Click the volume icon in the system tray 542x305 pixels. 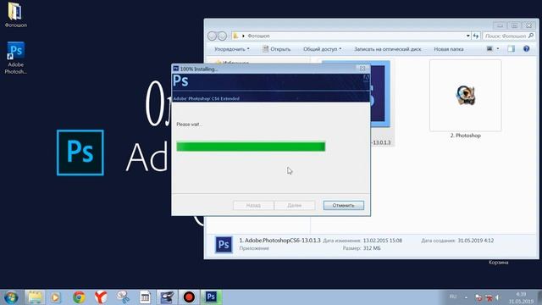[498, 297]
